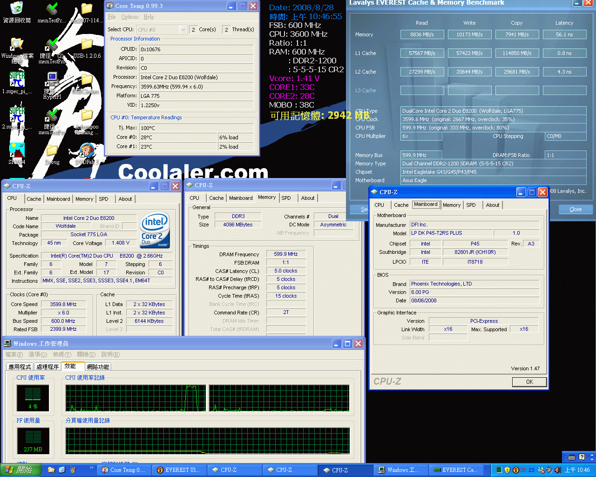Switch to Task Manager's 網路功能 tab

click(98, 367)
